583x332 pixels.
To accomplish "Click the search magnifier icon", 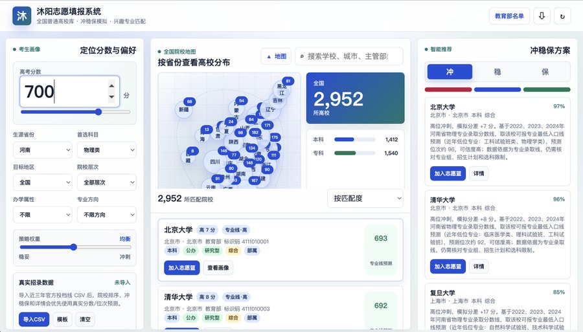I will (x=302, y=56).
